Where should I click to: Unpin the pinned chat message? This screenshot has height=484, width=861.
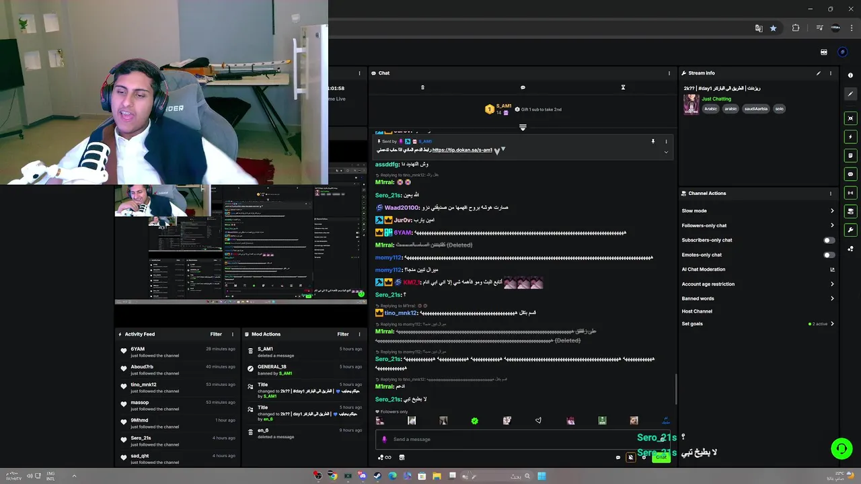coord(652,142)
